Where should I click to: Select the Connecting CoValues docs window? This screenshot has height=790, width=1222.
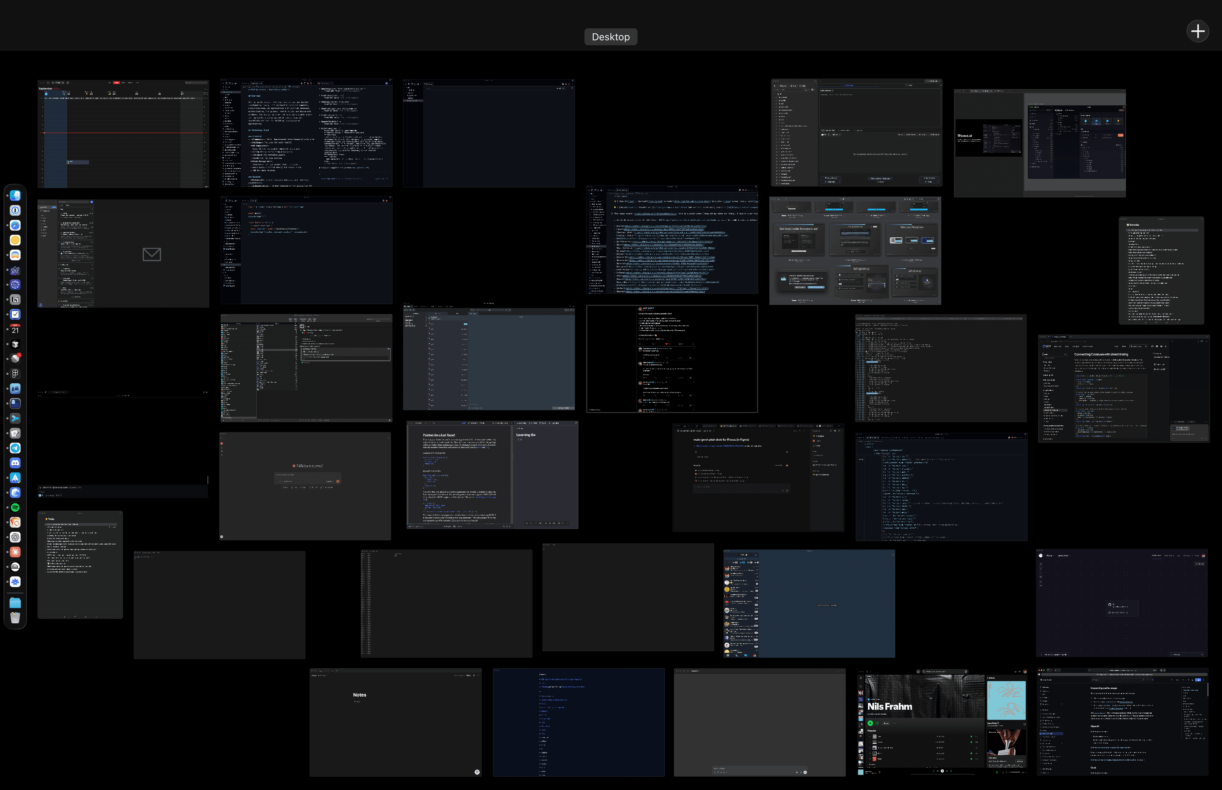[x=1123, y=388]
